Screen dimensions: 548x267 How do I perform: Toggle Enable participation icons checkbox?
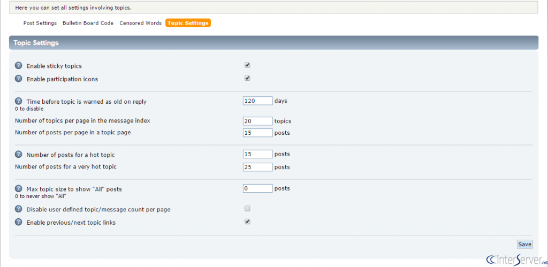tap(247, 78)
